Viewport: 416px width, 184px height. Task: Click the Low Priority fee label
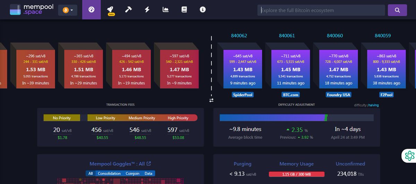pyautogui.click(x=105, y=118)
